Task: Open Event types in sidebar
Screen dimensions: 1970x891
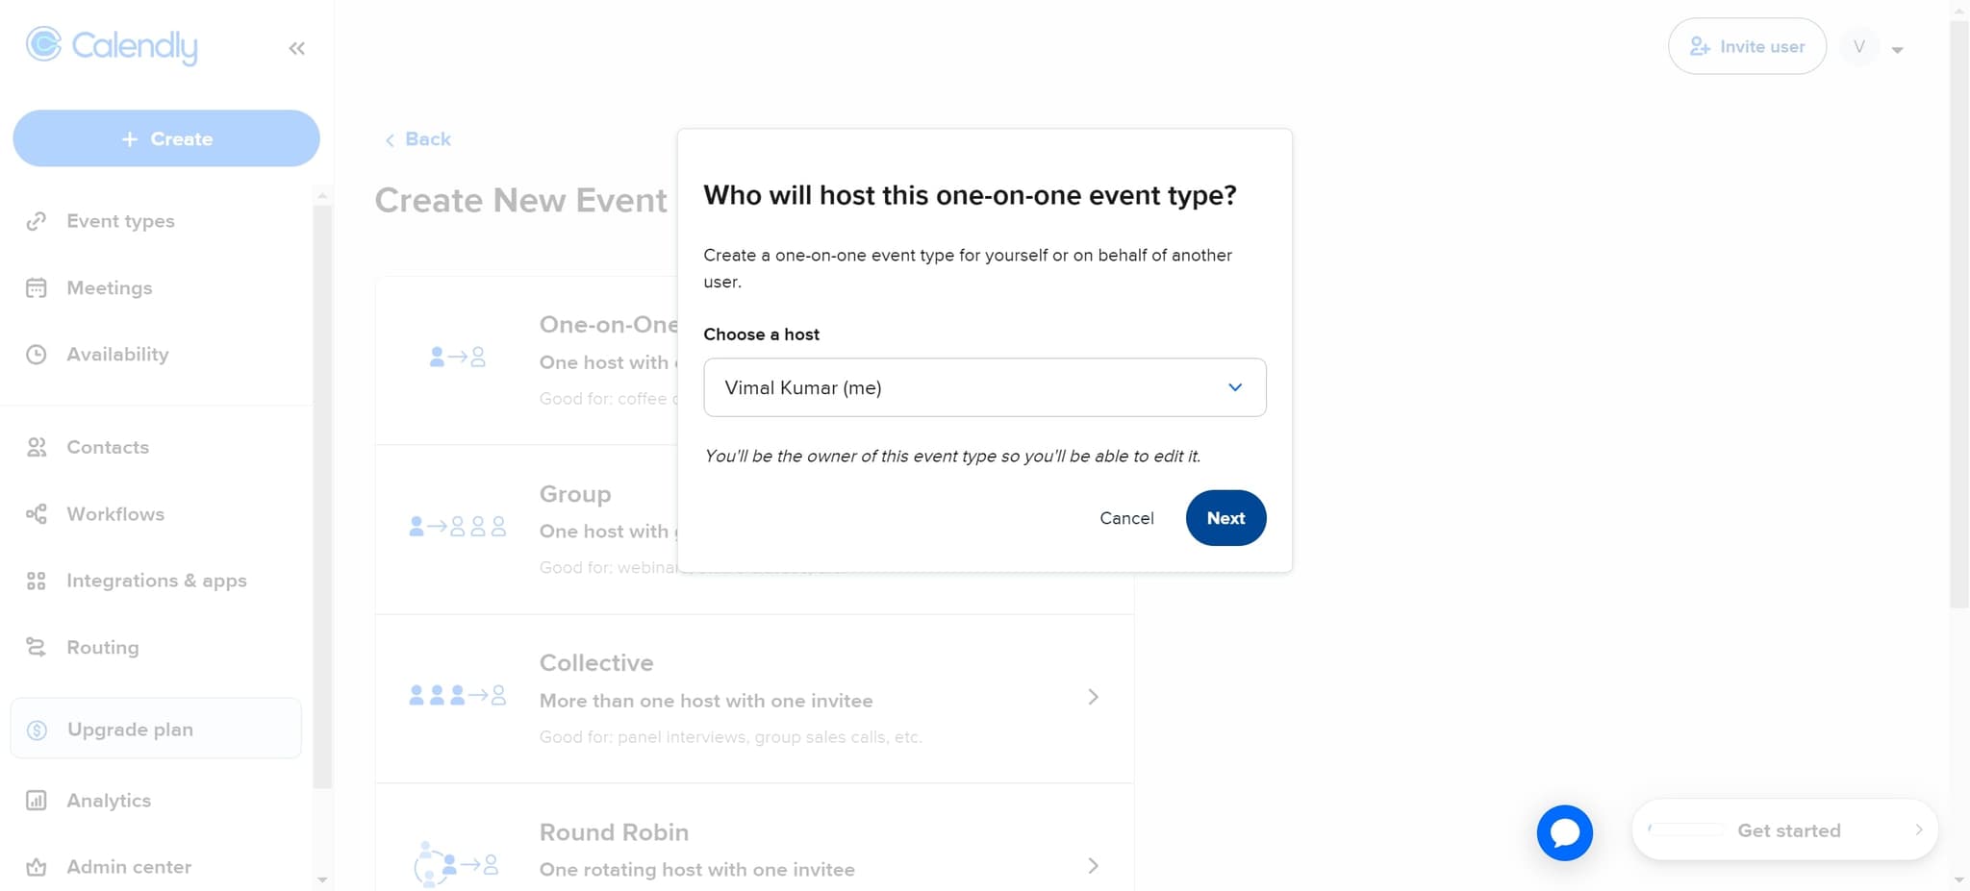Action: pos(120,221)
